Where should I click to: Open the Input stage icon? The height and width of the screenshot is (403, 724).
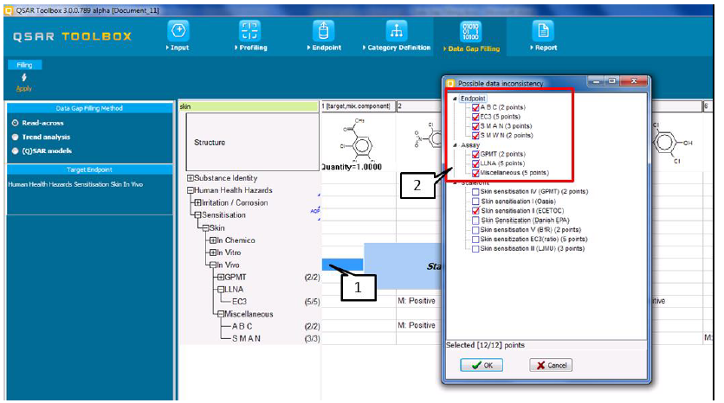coord(178,31)
